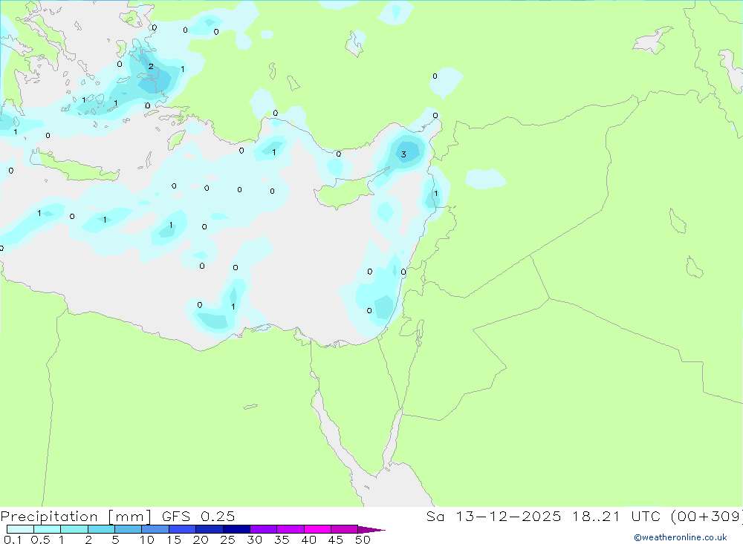Select the legend label "50"
This screenshot has height=544, width=743.
[x=363, y=540]
